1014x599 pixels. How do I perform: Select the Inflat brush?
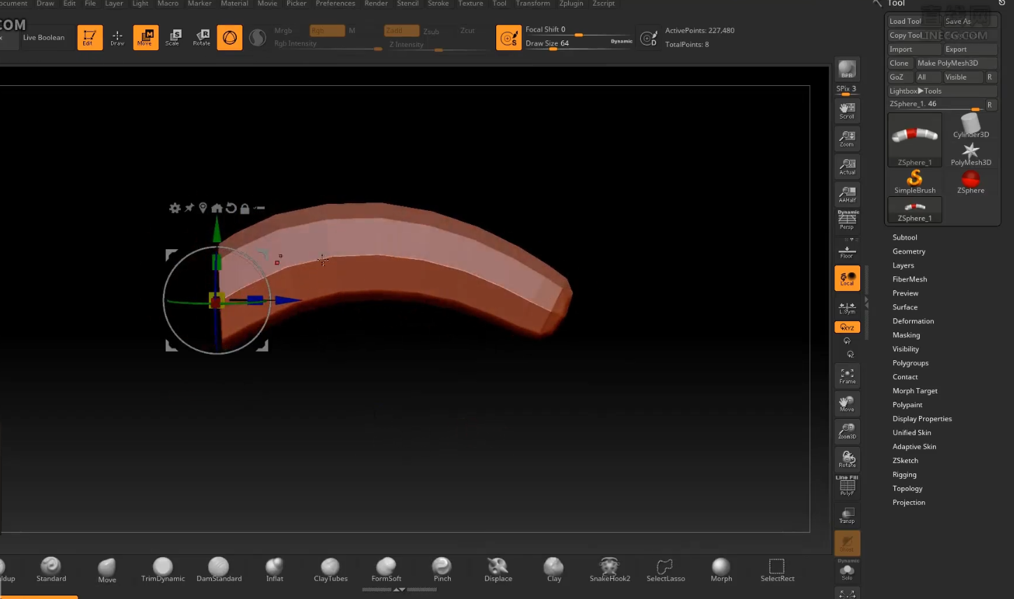click(275, 569)
